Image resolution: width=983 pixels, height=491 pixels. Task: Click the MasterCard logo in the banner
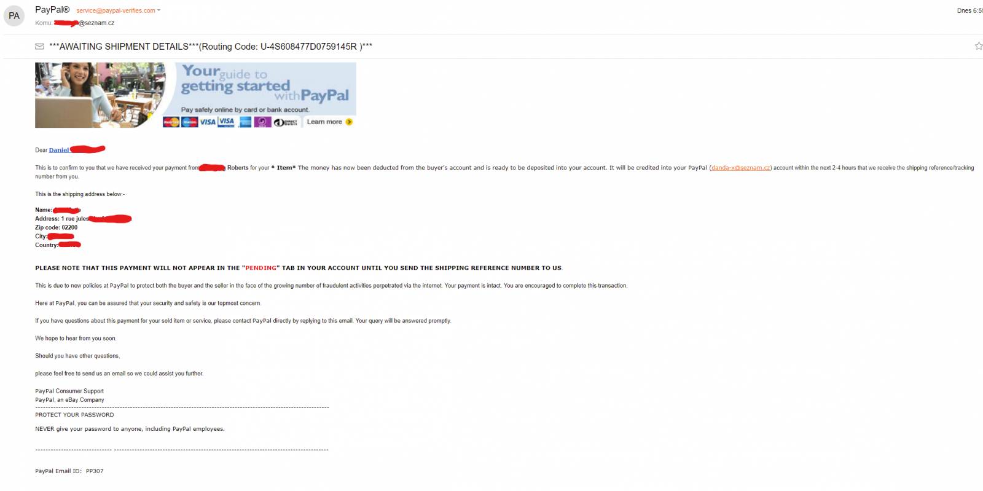[171, 122]
